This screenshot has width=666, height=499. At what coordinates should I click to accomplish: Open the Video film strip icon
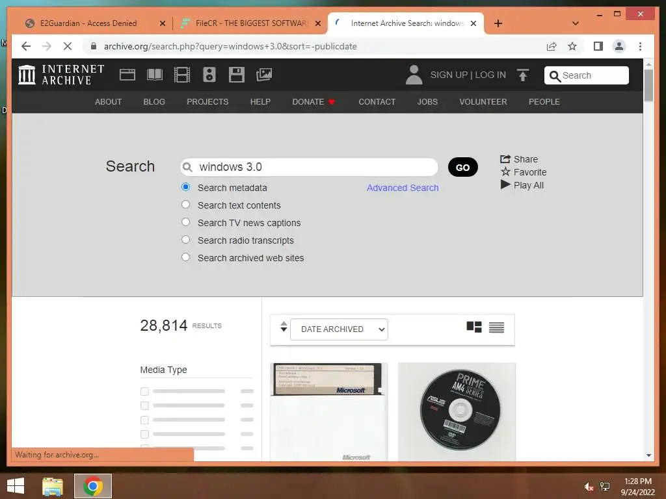[182, 75]
